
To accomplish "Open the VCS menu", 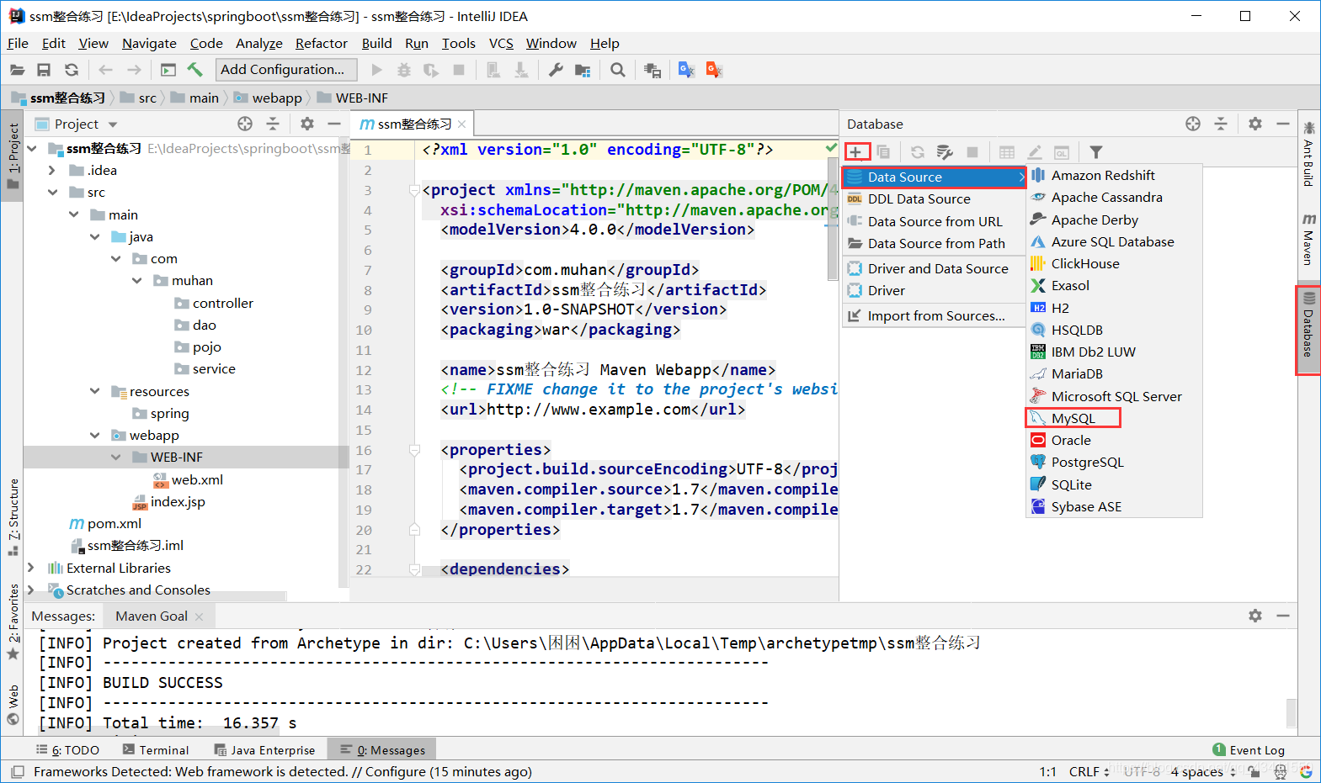I will click(x=501, y=43).
